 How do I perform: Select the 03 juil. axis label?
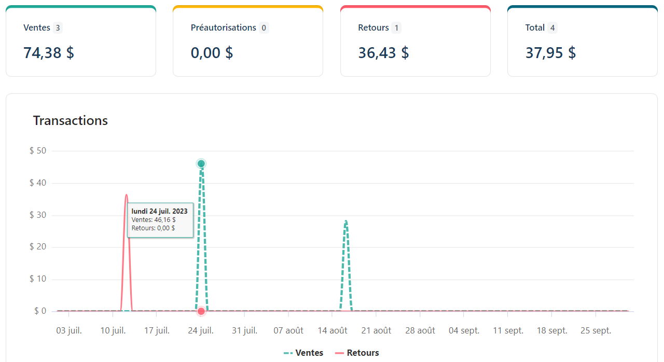pyautogui.click(x=68, y=330)
